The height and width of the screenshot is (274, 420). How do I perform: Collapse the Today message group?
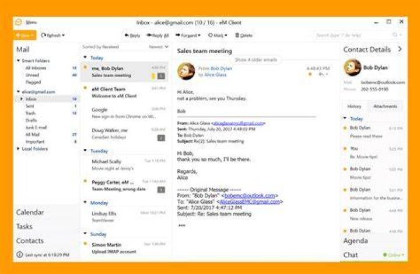coord(85,57)
